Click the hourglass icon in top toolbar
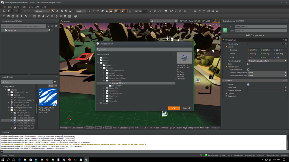 tap(204, 11)
